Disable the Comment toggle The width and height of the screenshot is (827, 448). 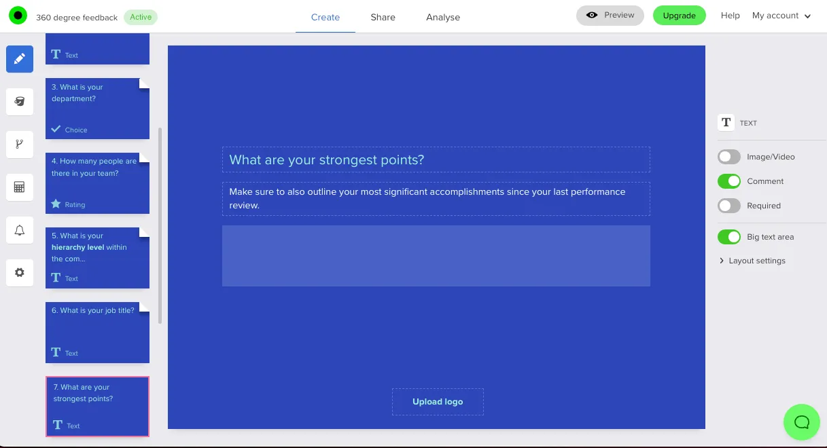[x=729, y=181]
